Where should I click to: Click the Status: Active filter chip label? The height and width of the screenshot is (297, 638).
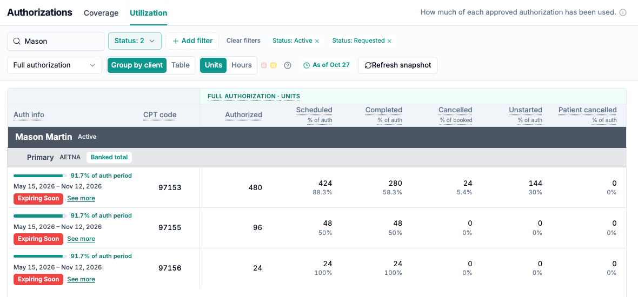[x=292, y=40]
